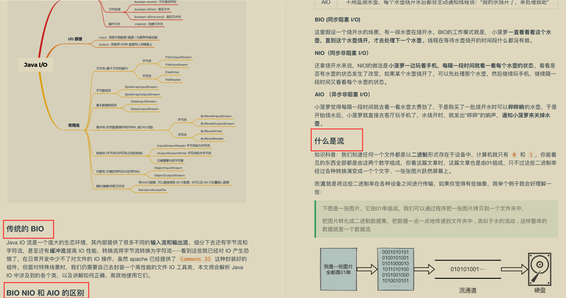Click the 'Commons IO' inline code text
Image resolution: width=566 pixels, height=298 pixels.
click(x=195, y=259)
